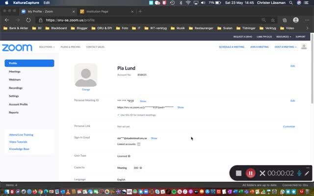The height and width of the screenshot is (196, 314).
Task: Open Account Profile in the sidebar
Action: click(18, 104)
